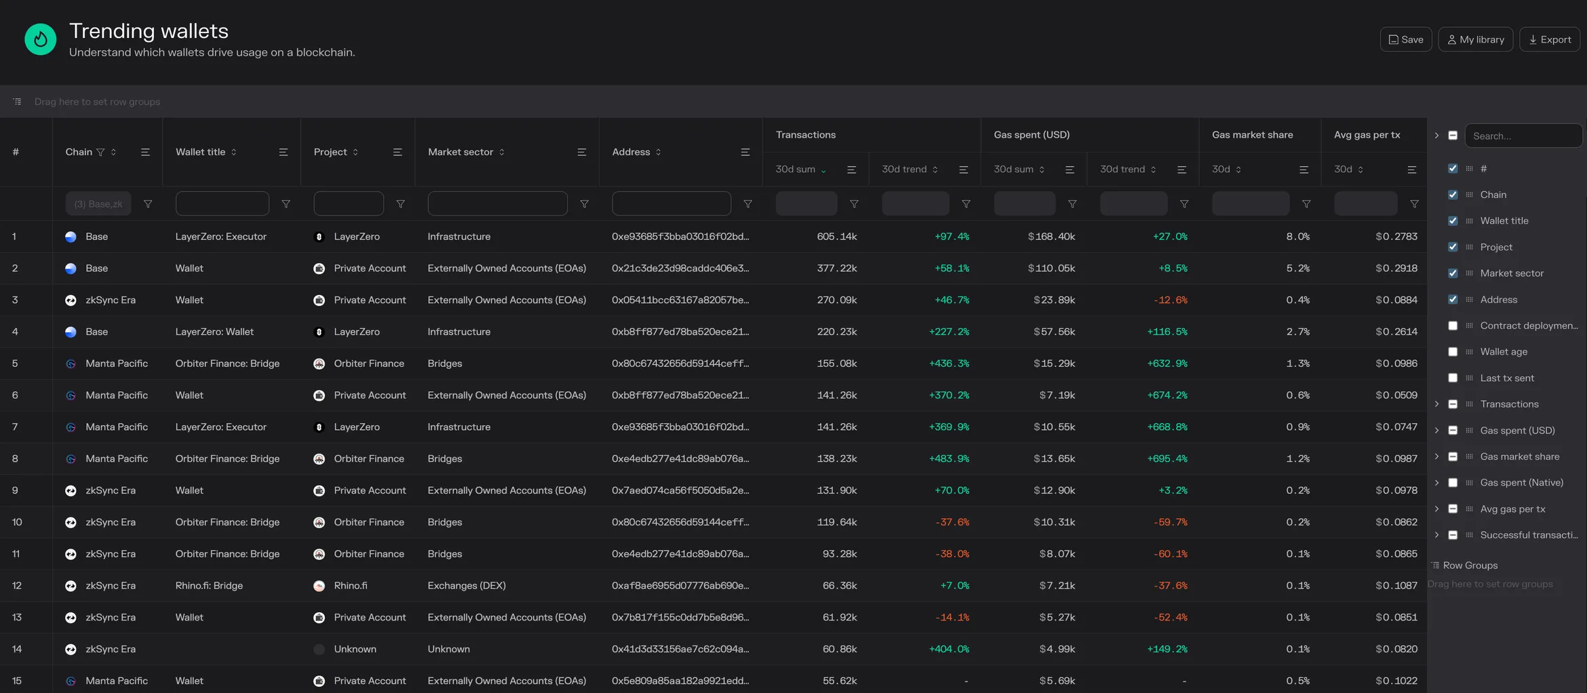This screenshot has height=693, width=1587.
Task: Click the Trending wallets flame logo icon
Action: 41,39
